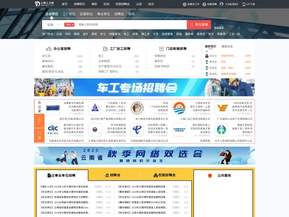Click the building icon on 企事业单位招聘 tab
Viewport: 289px width, 217px height.
tap(49, 175)
